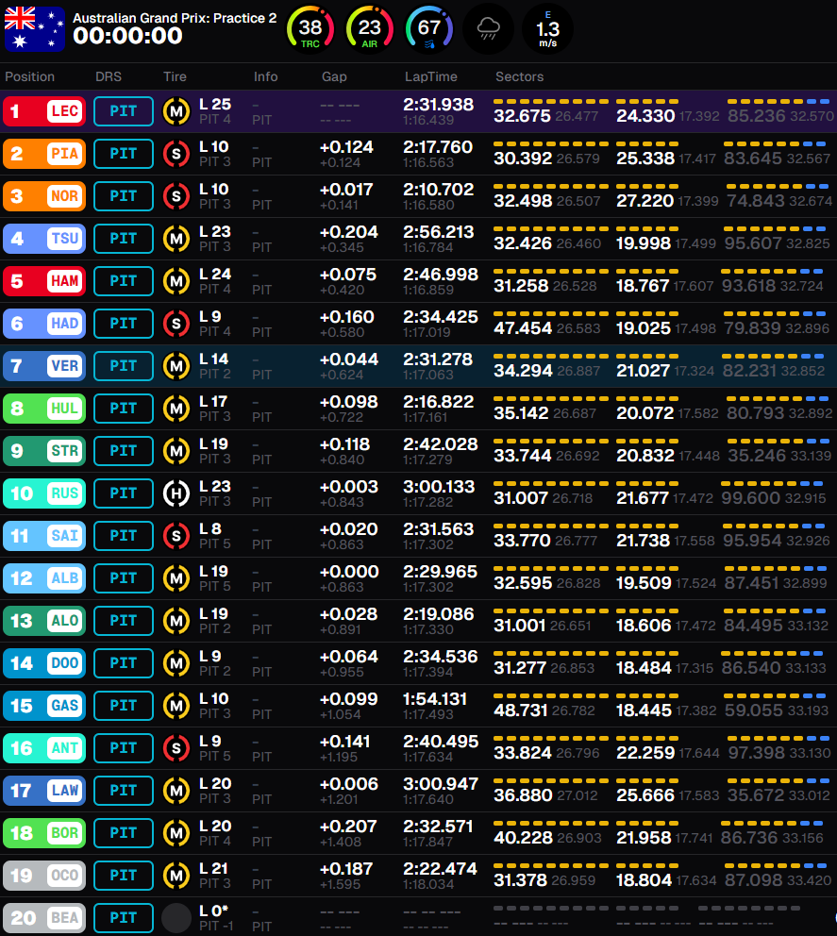Click Bortoleto's gap value +0.207
The image size is (837, 936).
(x=348, y=827)
